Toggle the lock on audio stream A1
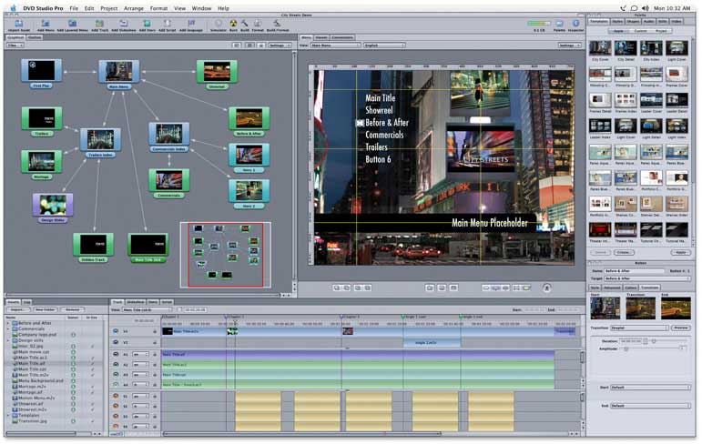Viewport: 702px width, 444px height. [155, 355]
